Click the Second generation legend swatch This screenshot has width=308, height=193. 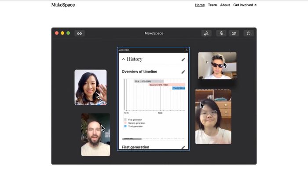tap(125, 123)
